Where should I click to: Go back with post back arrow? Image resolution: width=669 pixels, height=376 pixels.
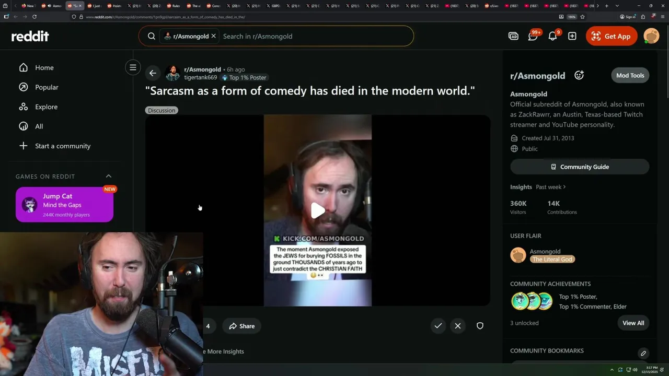(152, 73)
